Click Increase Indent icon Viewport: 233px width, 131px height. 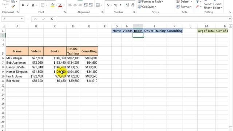coord(91,5)
